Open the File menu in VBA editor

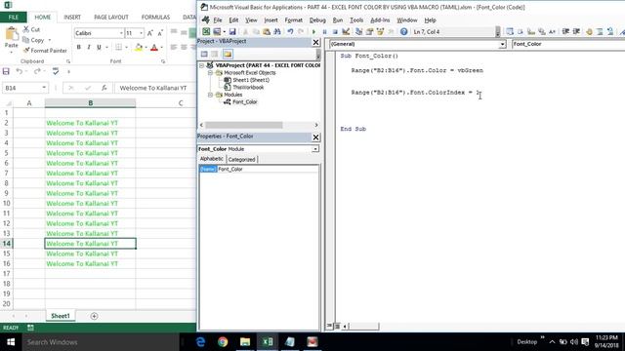[x=218, y=20]
